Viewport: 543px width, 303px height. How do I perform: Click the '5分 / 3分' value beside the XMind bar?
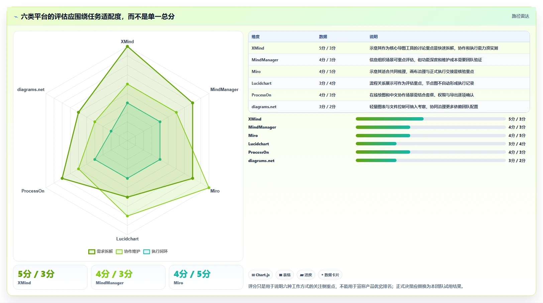517,119
